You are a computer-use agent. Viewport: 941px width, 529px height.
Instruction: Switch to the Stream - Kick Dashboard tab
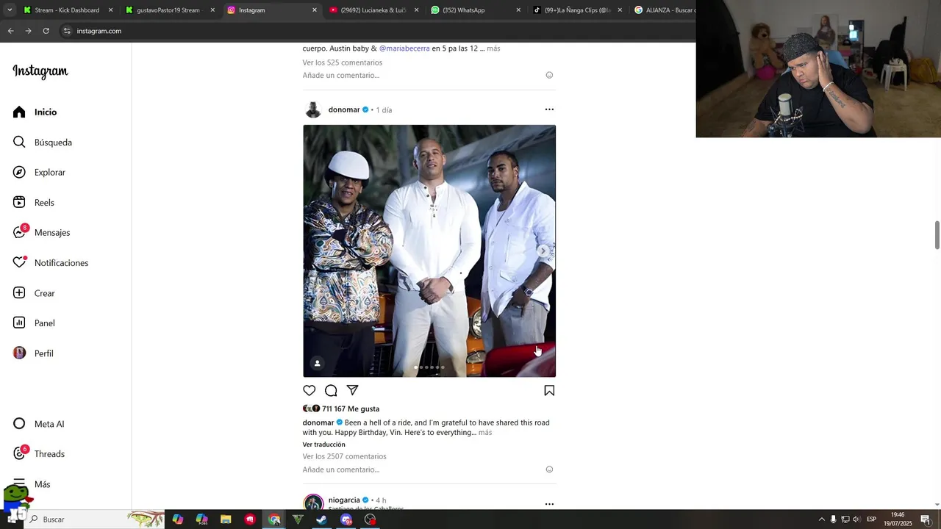click(68, 10)
